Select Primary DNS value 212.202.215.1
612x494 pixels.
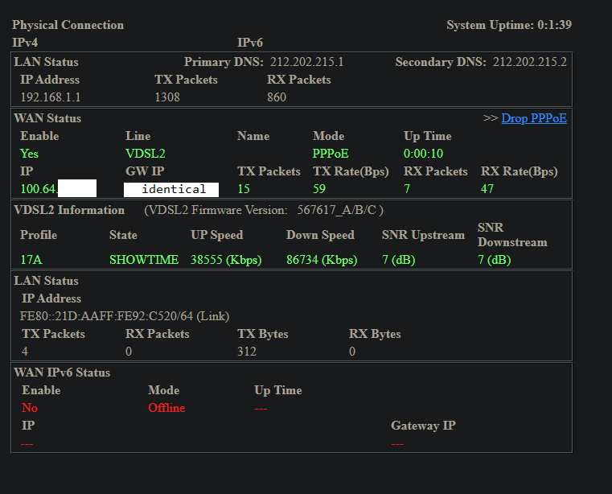[306, 62]
